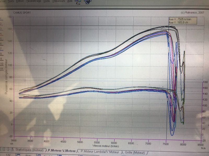Viewport: 209px width, 156px height.
Task: Open the P.Moteur Lambda/V.Moteur tab
Action: coord(100,152)
